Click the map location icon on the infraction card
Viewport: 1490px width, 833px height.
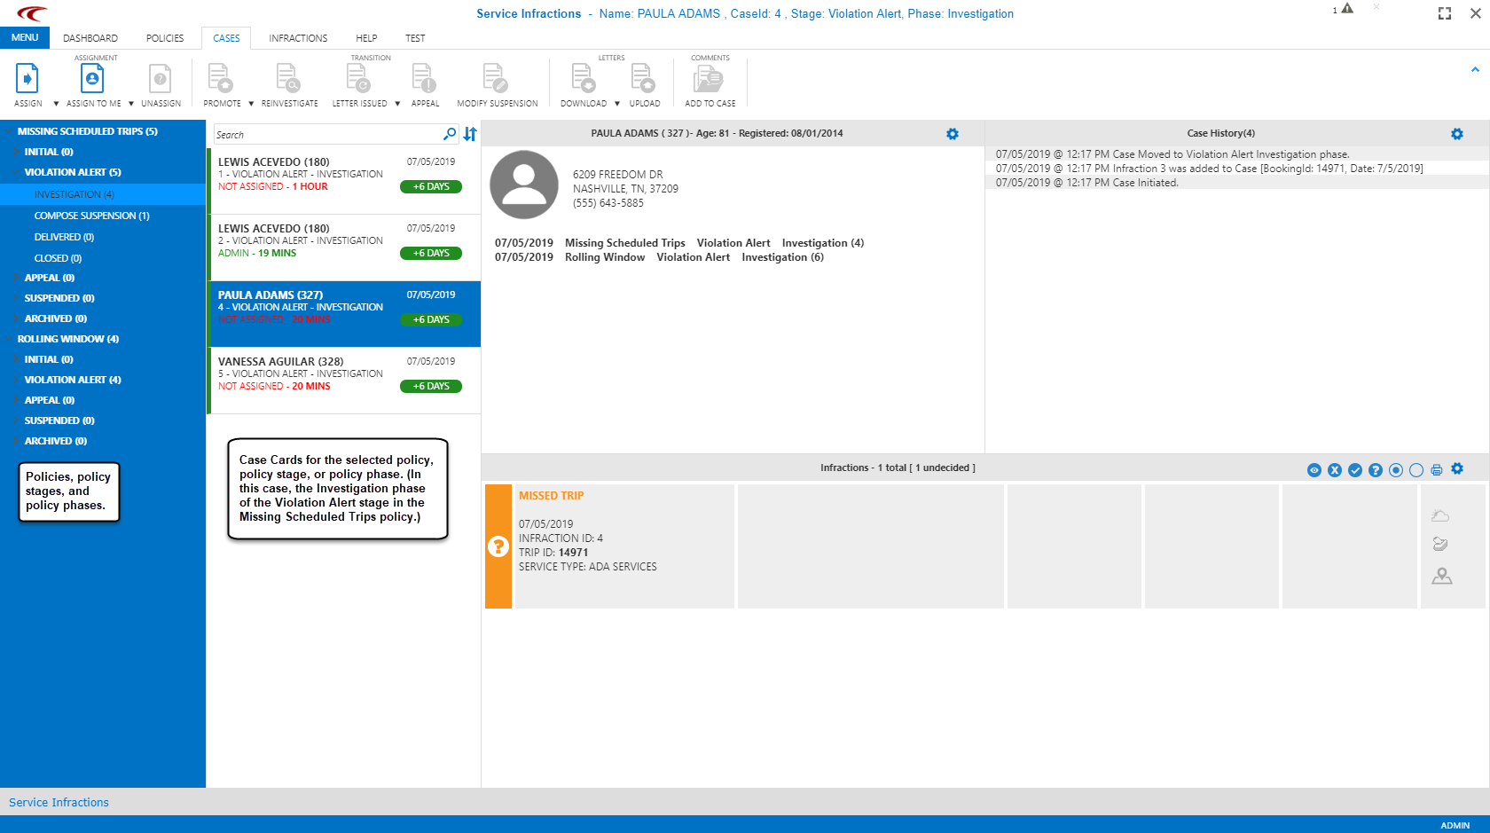pos(1442,576)
